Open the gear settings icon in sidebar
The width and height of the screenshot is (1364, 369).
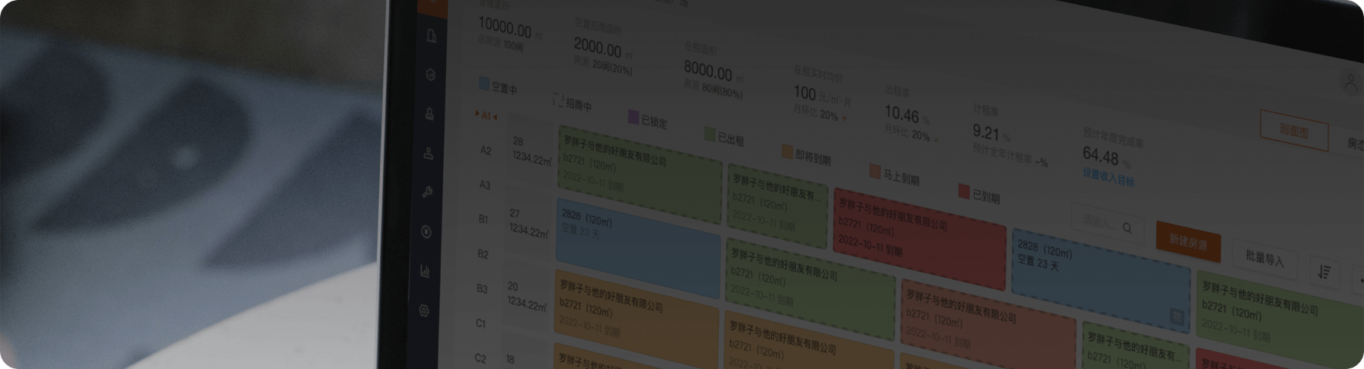(x=424, y=311)
